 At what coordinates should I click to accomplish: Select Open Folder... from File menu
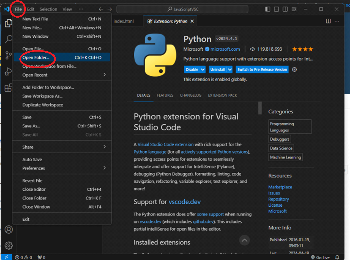click(36, 57)
